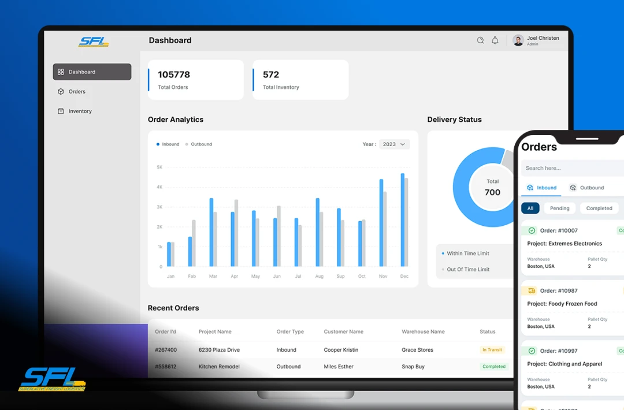Click customer Miles Esther
The height and width of the screenshot is (410, 624).
click(339, 367)
